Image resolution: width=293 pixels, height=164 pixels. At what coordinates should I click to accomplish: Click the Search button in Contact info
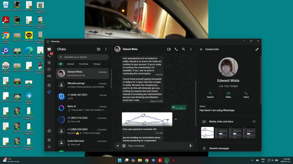click(x=210, y=95)
